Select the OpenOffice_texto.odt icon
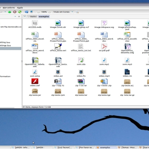 (58, 60)
